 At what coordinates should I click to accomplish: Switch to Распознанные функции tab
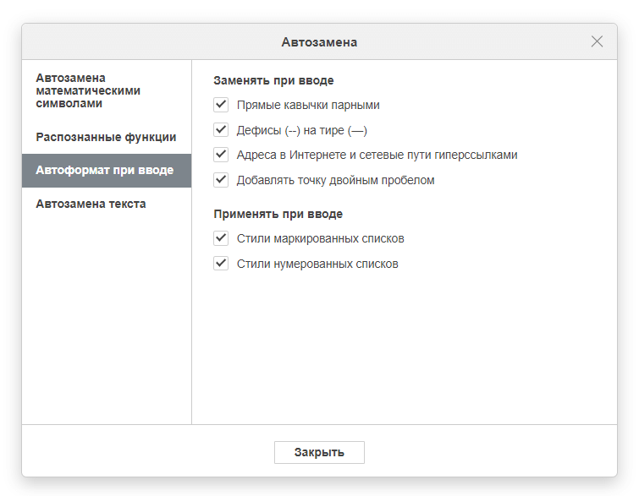point(106,137)
